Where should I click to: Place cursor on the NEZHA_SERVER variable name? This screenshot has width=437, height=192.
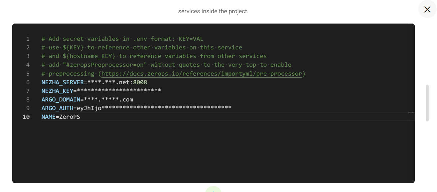click(x=63, y=82)
